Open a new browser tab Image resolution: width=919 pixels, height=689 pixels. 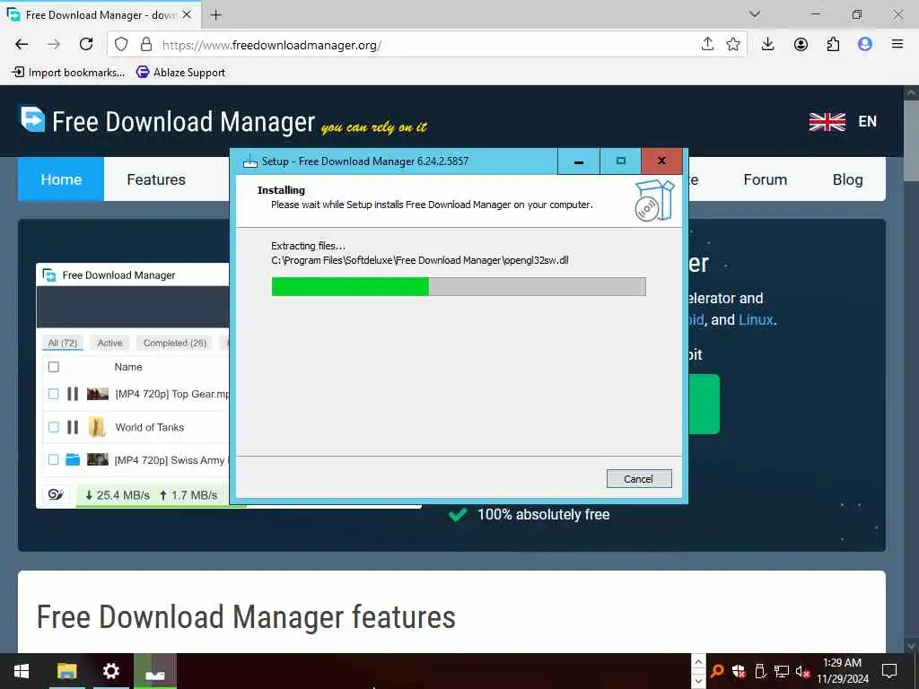215,15
